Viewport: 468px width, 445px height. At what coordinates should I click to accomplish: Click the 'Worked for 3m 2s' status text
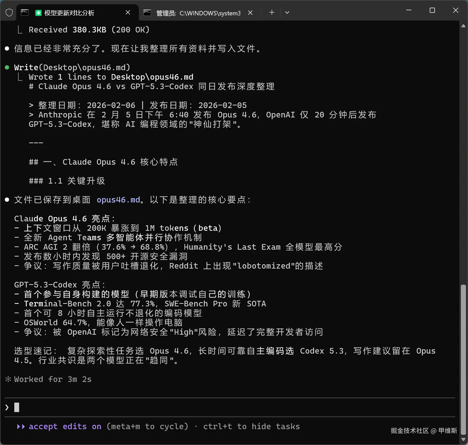click(53, 379)
